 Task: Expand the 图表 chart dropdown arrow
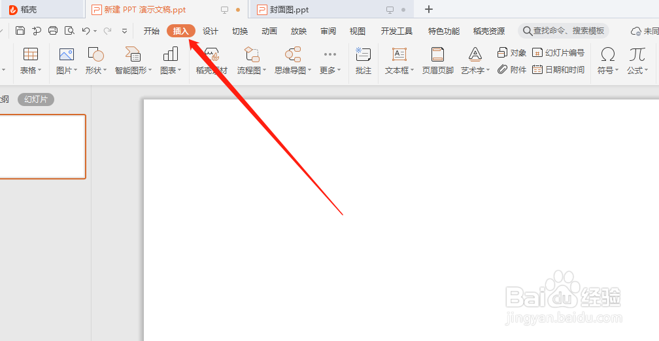[179, 70]
